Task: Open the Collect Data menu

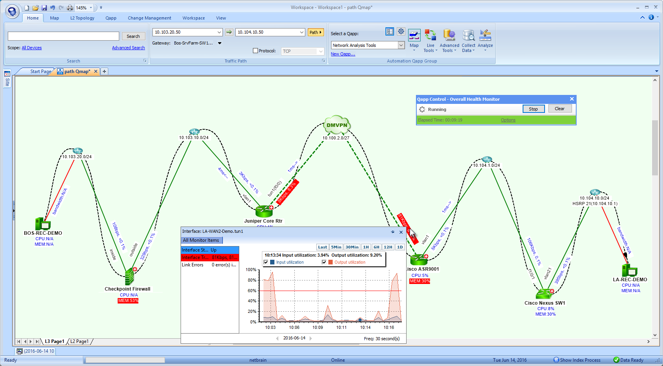Action: (468, 41)
